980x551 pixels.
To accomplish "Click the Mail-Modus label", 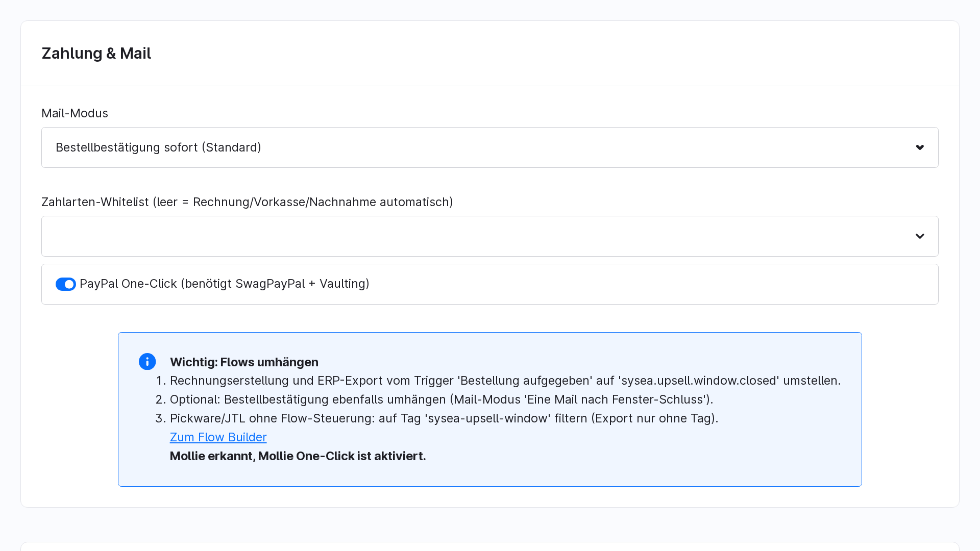I will tap(75, 113).
